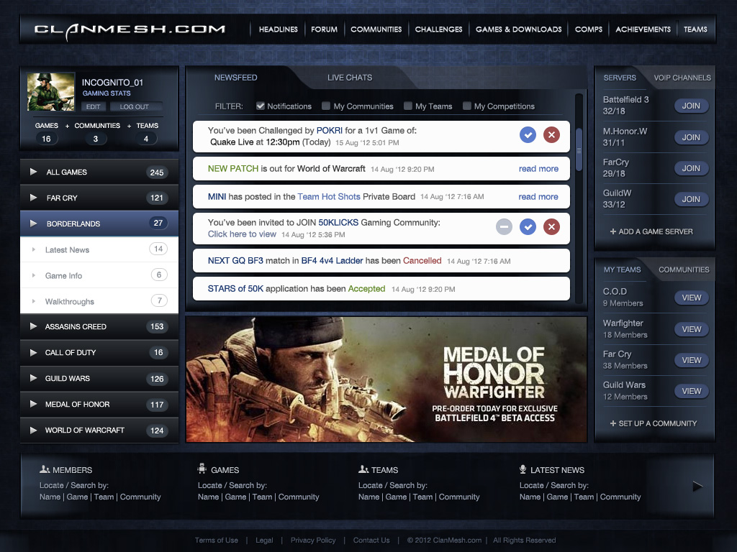
Task: Open the Teams nav item in header
Action: point(695,29)
